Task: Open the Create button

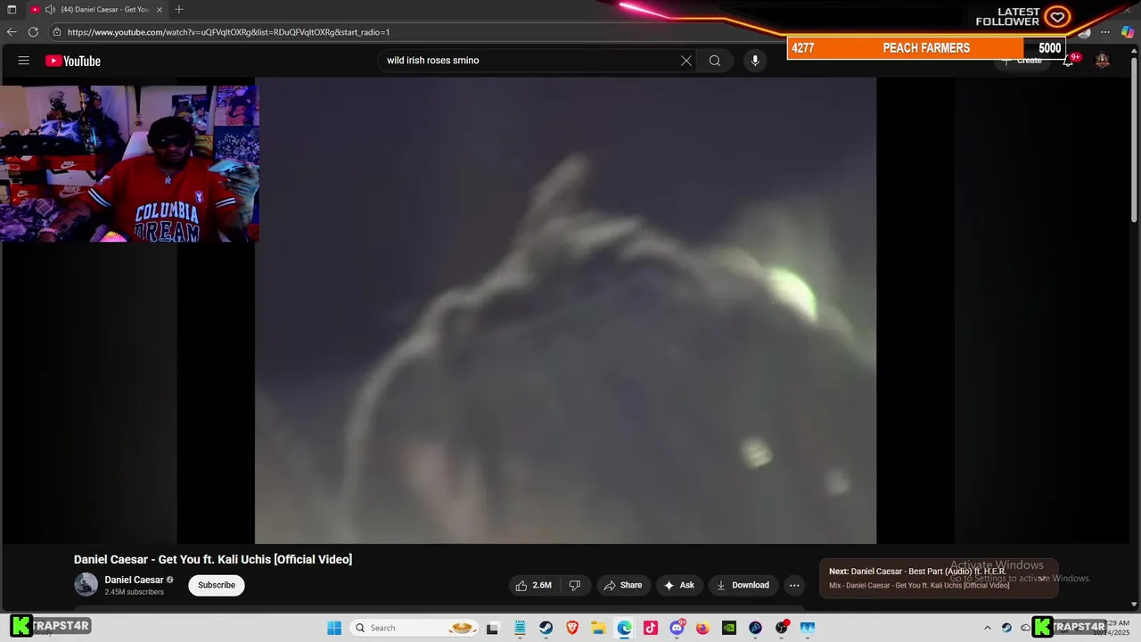Action: 1022,61
